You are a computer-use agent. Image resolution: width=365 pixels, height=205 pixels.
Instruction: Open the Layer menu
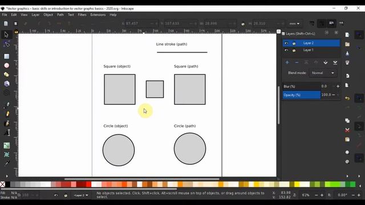click(x=35, y=15)
